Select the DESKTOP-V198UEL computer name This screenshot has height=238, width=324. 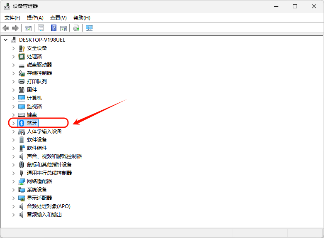coord(42,40)
